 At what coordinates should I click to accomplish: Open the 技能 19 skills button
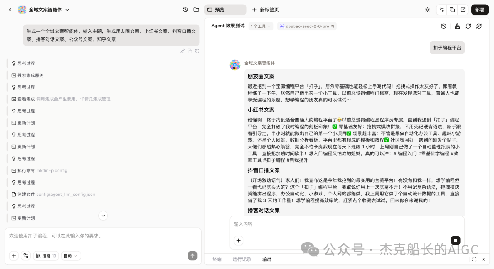[x=46, y=256]
